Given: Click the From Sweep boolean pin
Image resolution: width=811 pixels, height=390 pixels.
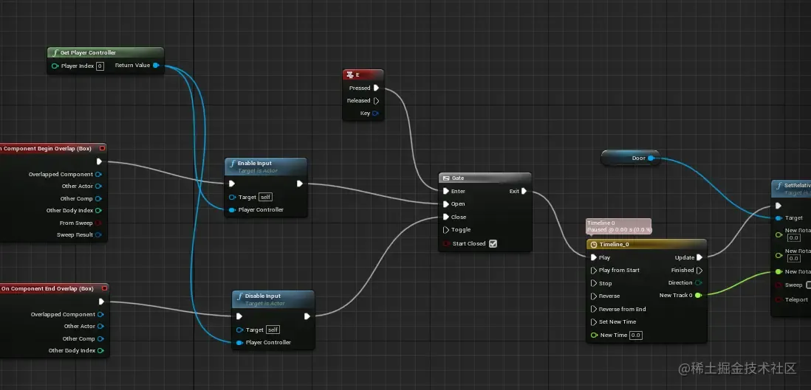Looking at the screenshot, I should pyautogui.click(x=98, y=223).
